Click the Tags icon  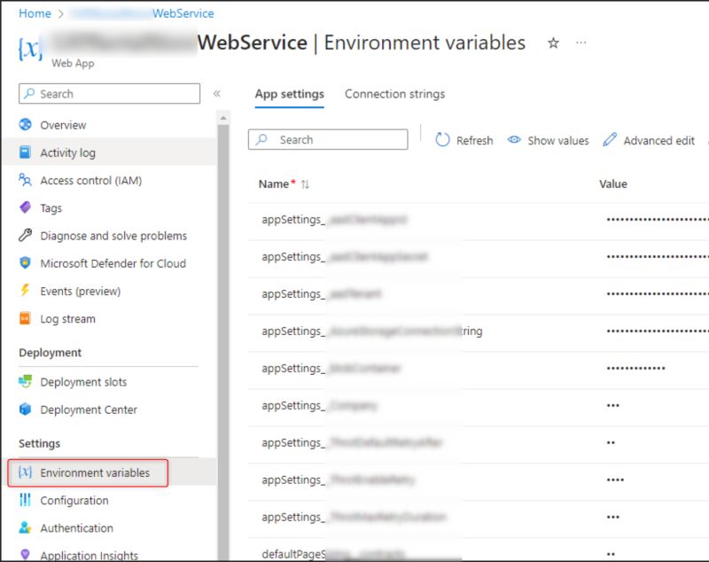click(26, 207)
